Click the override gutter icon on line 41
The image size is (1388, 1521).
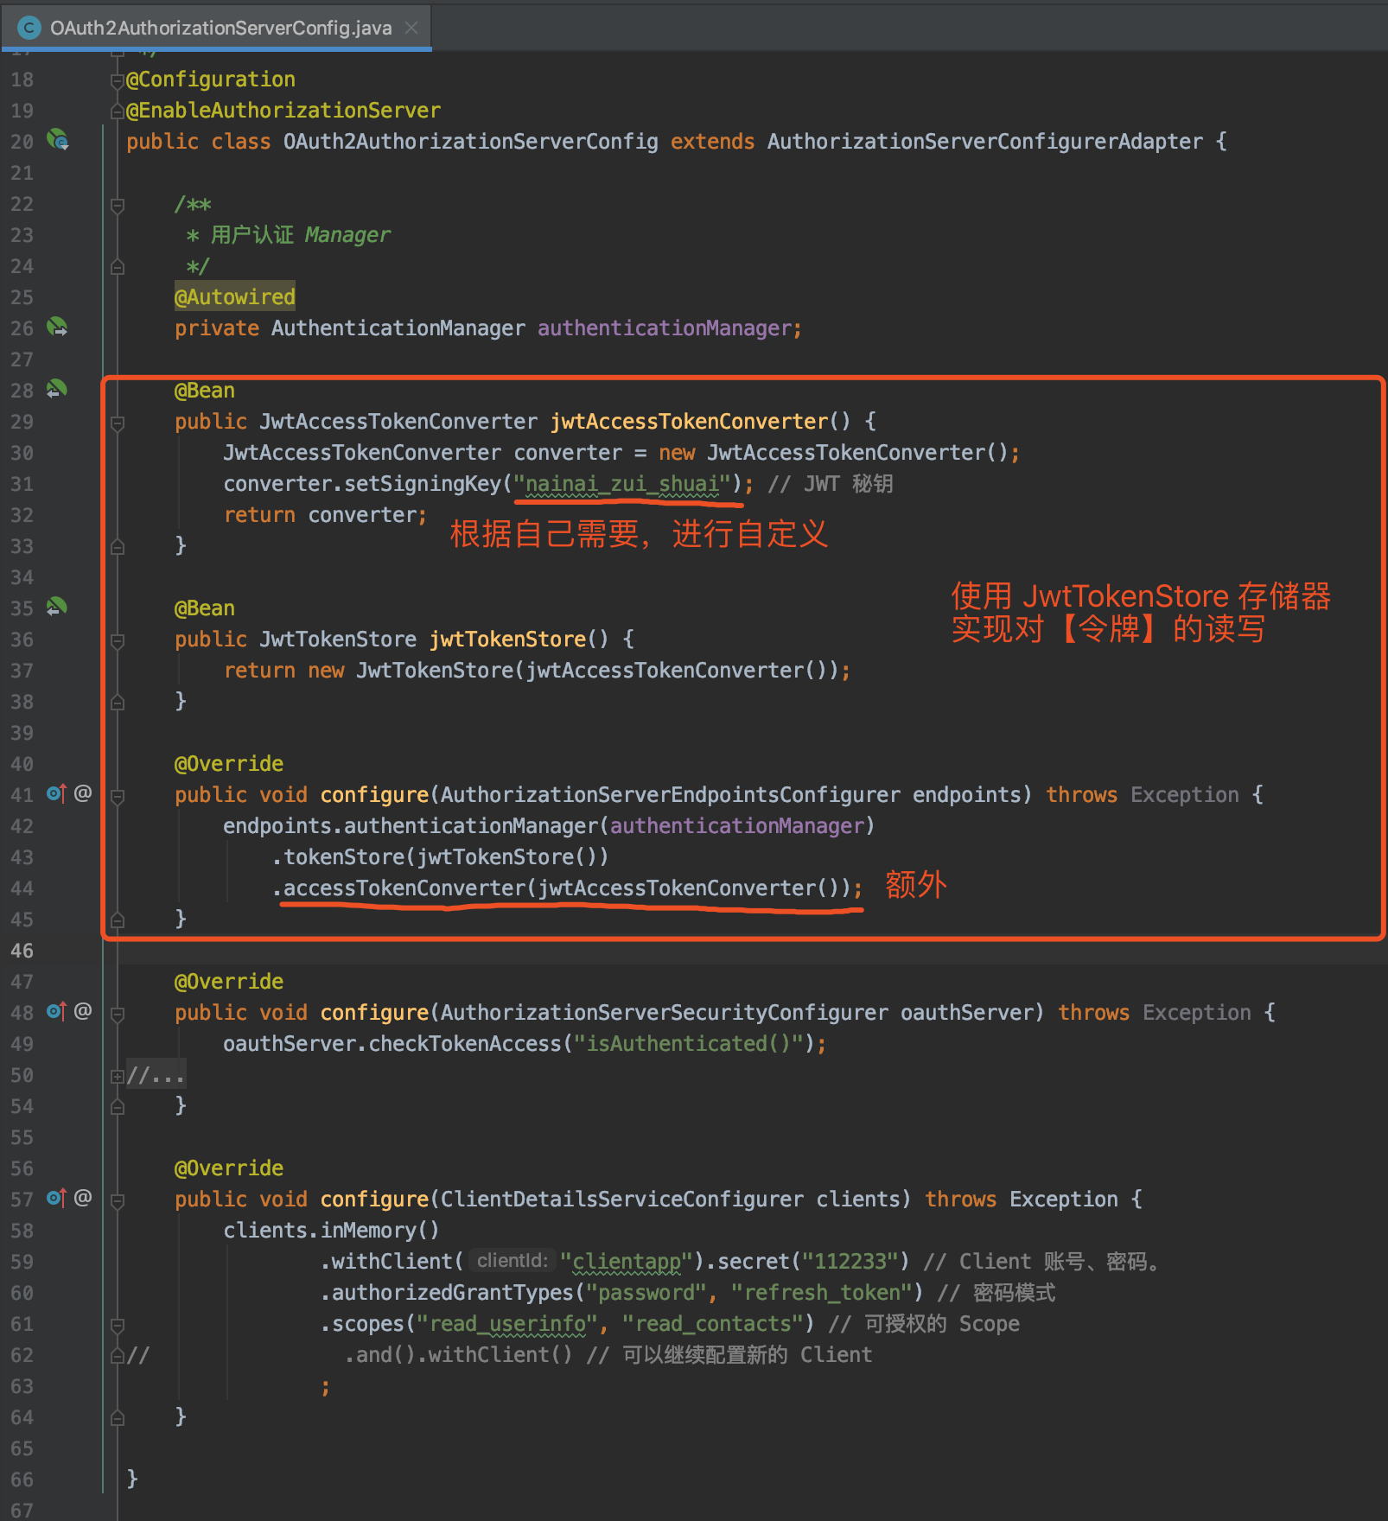(x=56, y=793)
